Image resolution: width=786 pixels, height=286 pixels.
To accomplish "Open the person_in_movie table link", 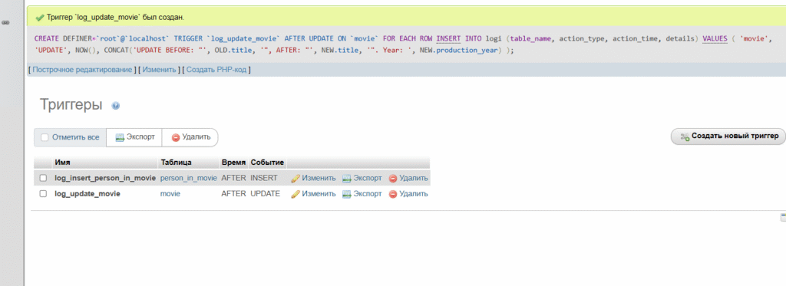I will 189,178.
